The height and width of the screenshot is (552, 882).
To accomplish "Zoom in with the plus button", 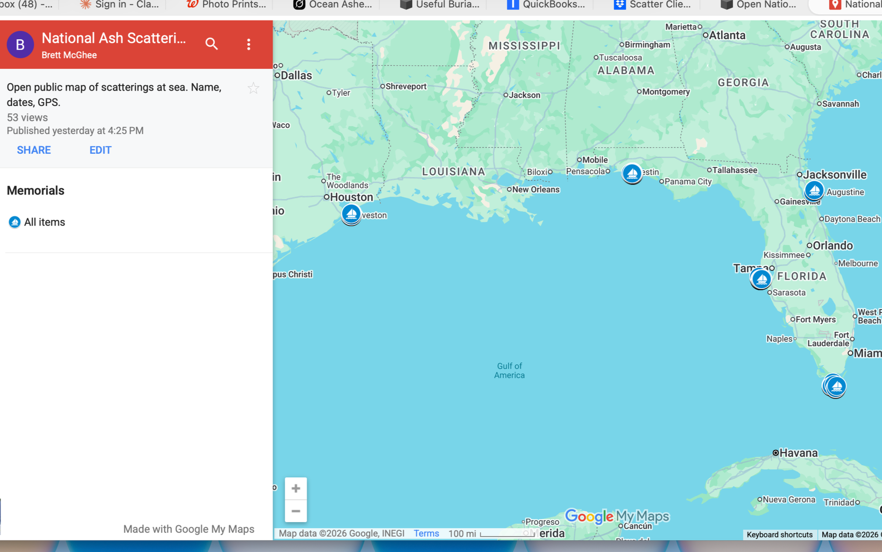I will pyautogui.click(x=295, y=488).
